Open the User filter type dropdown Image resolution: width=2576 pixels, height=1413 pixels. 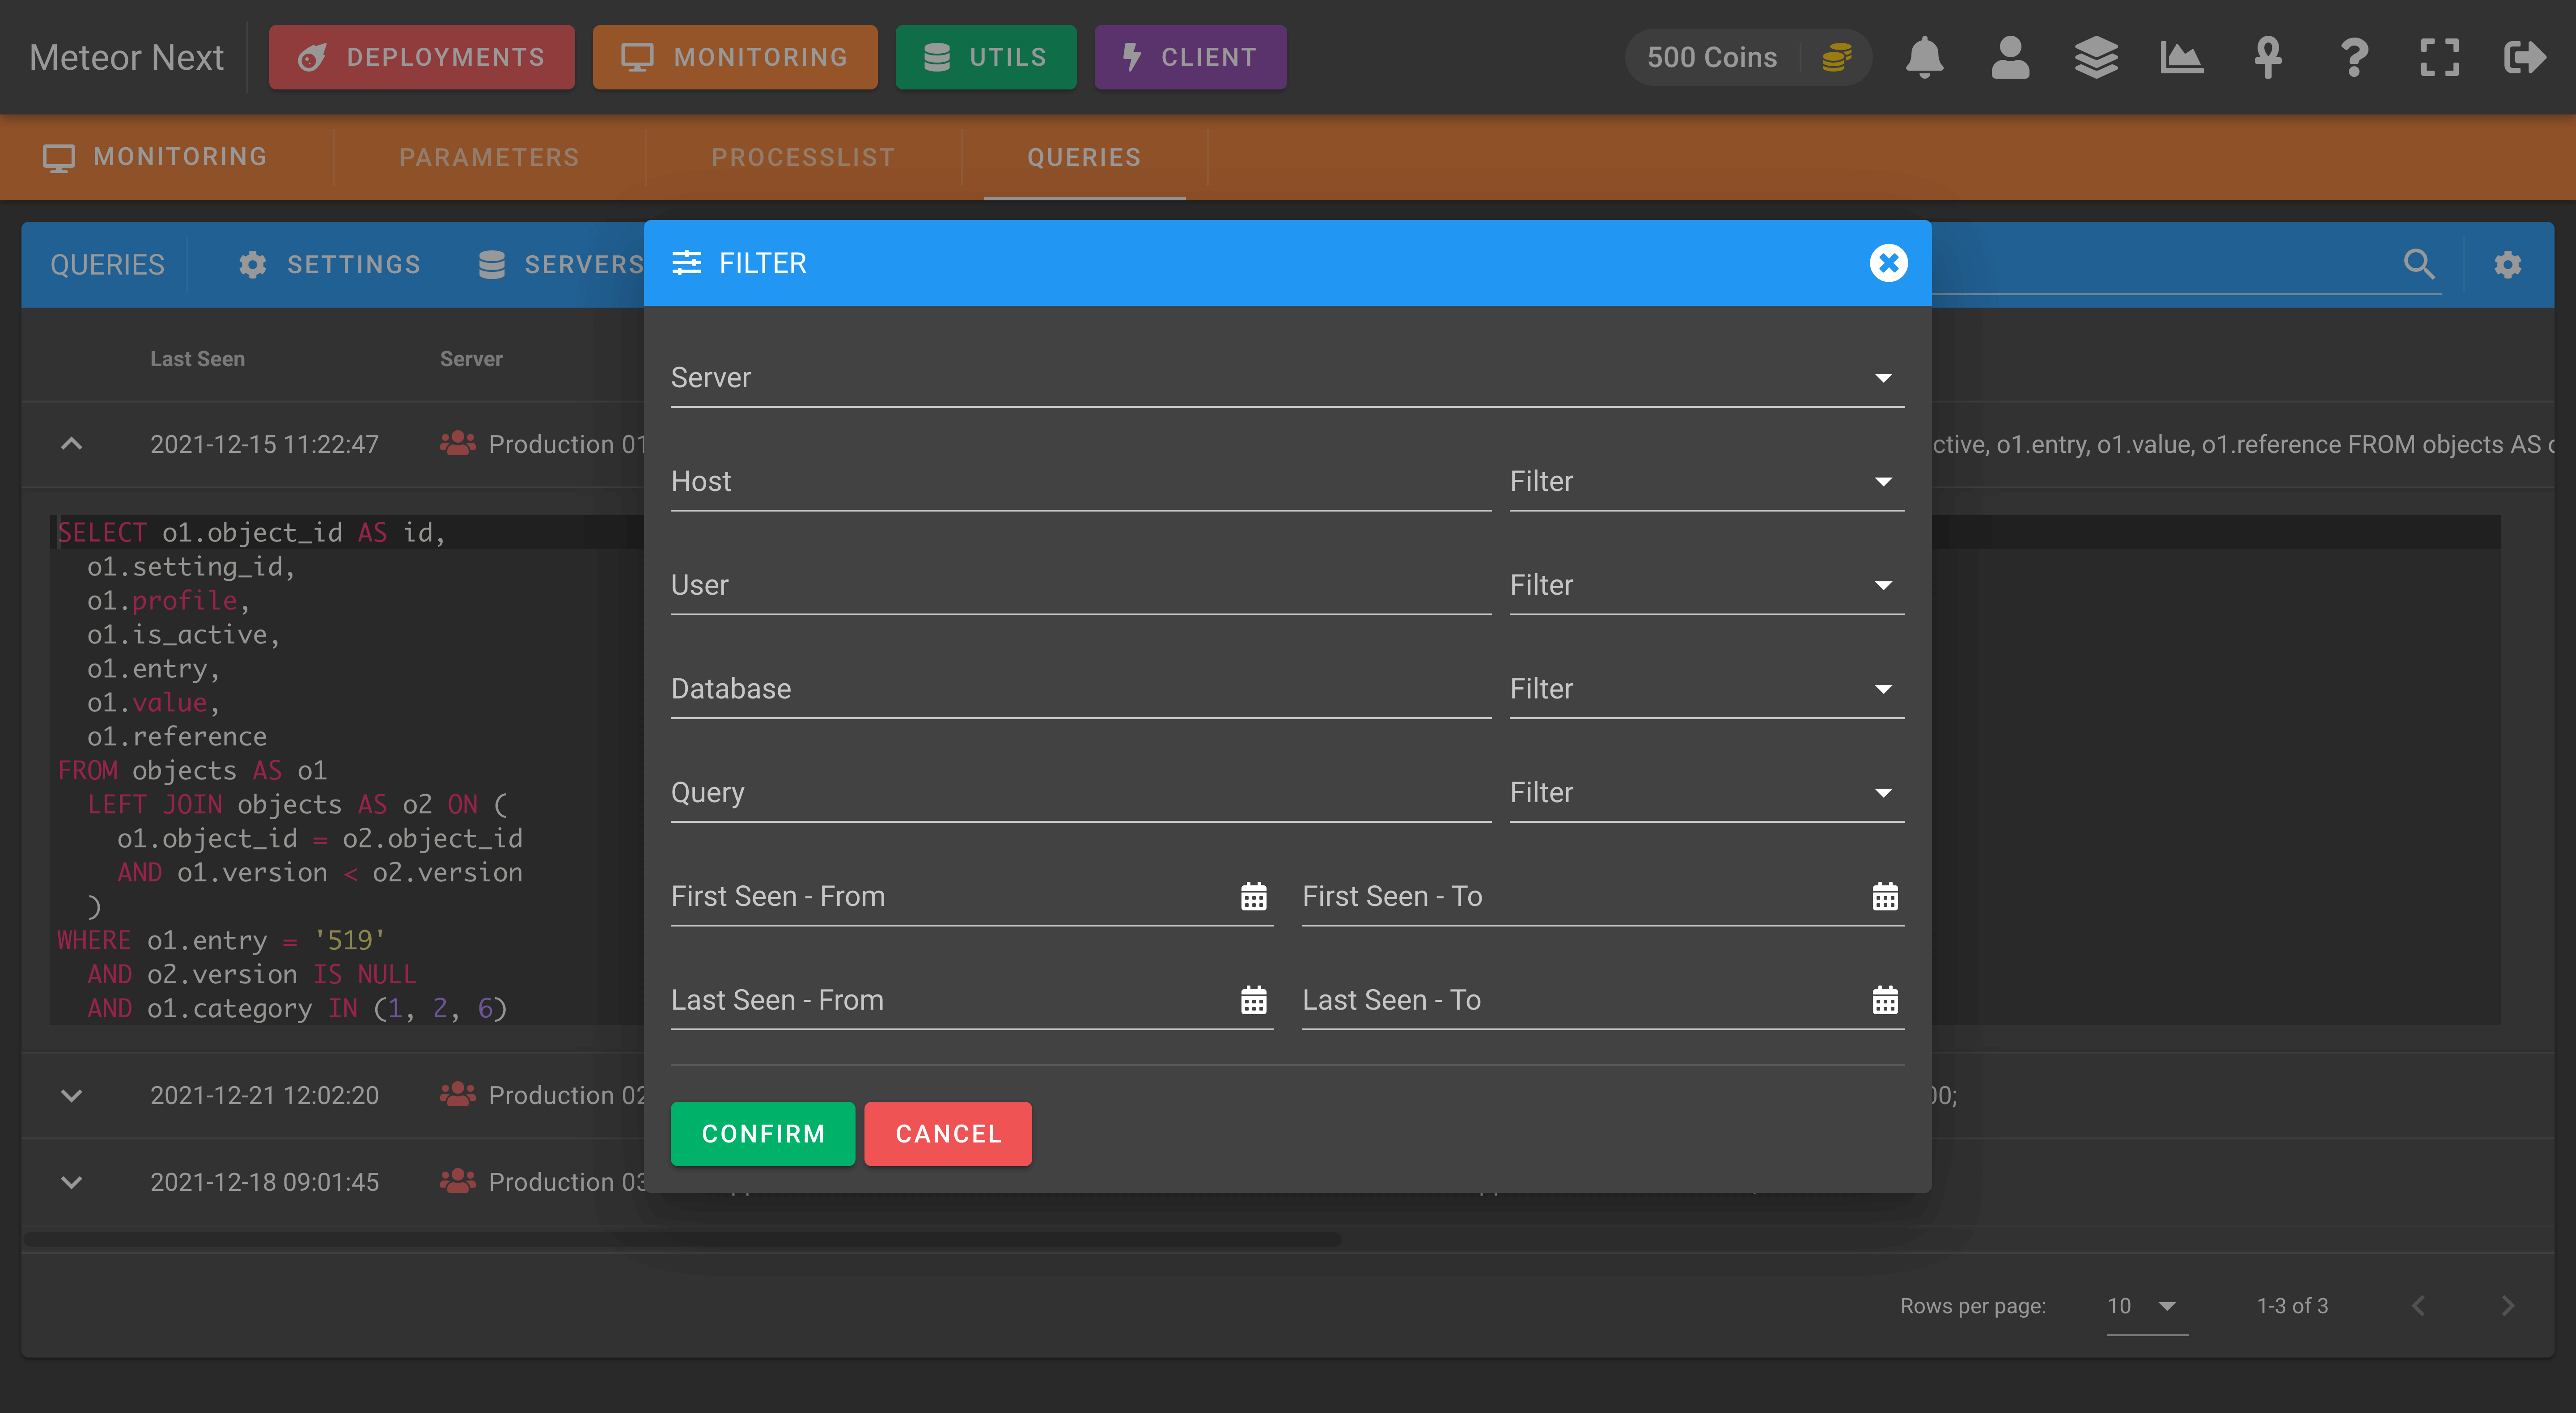(1706, 586)
